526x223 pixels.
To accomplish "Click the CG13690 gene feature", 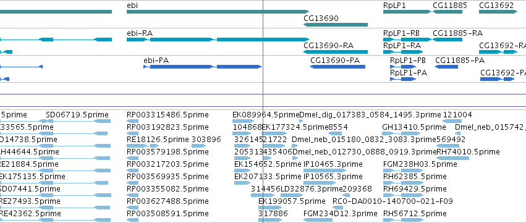I will 336,25.
